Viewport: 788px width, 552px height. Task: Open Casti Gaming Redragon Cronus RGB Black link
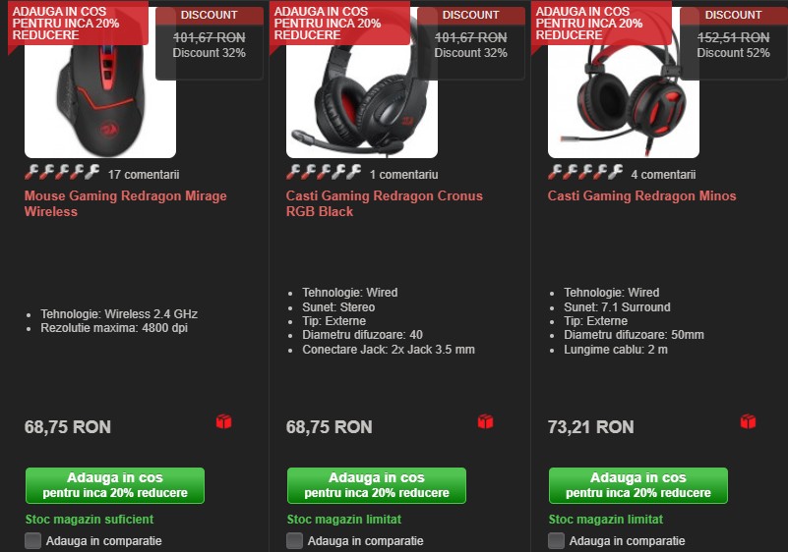click(x=385, y=203)
